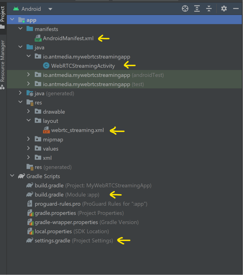Click the Select Opened File crosshair icon
This screenshot has height=275, width=243.
coord(185,8)
